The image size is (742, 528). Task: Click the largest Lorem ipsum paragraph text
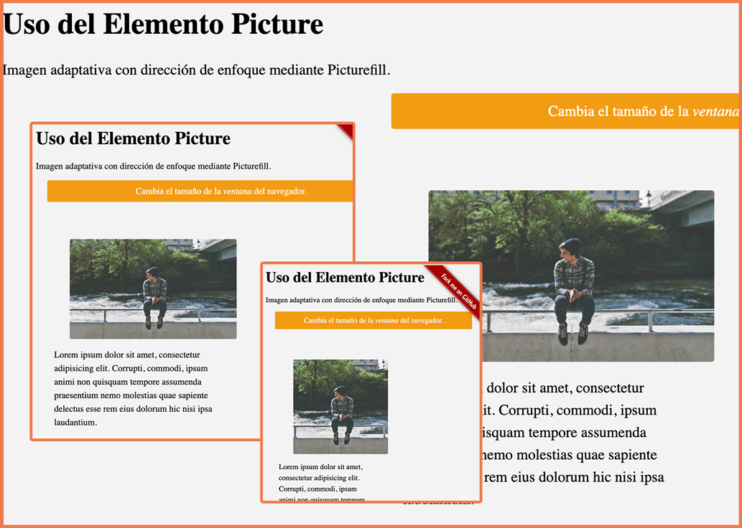[x=573, y=433]
